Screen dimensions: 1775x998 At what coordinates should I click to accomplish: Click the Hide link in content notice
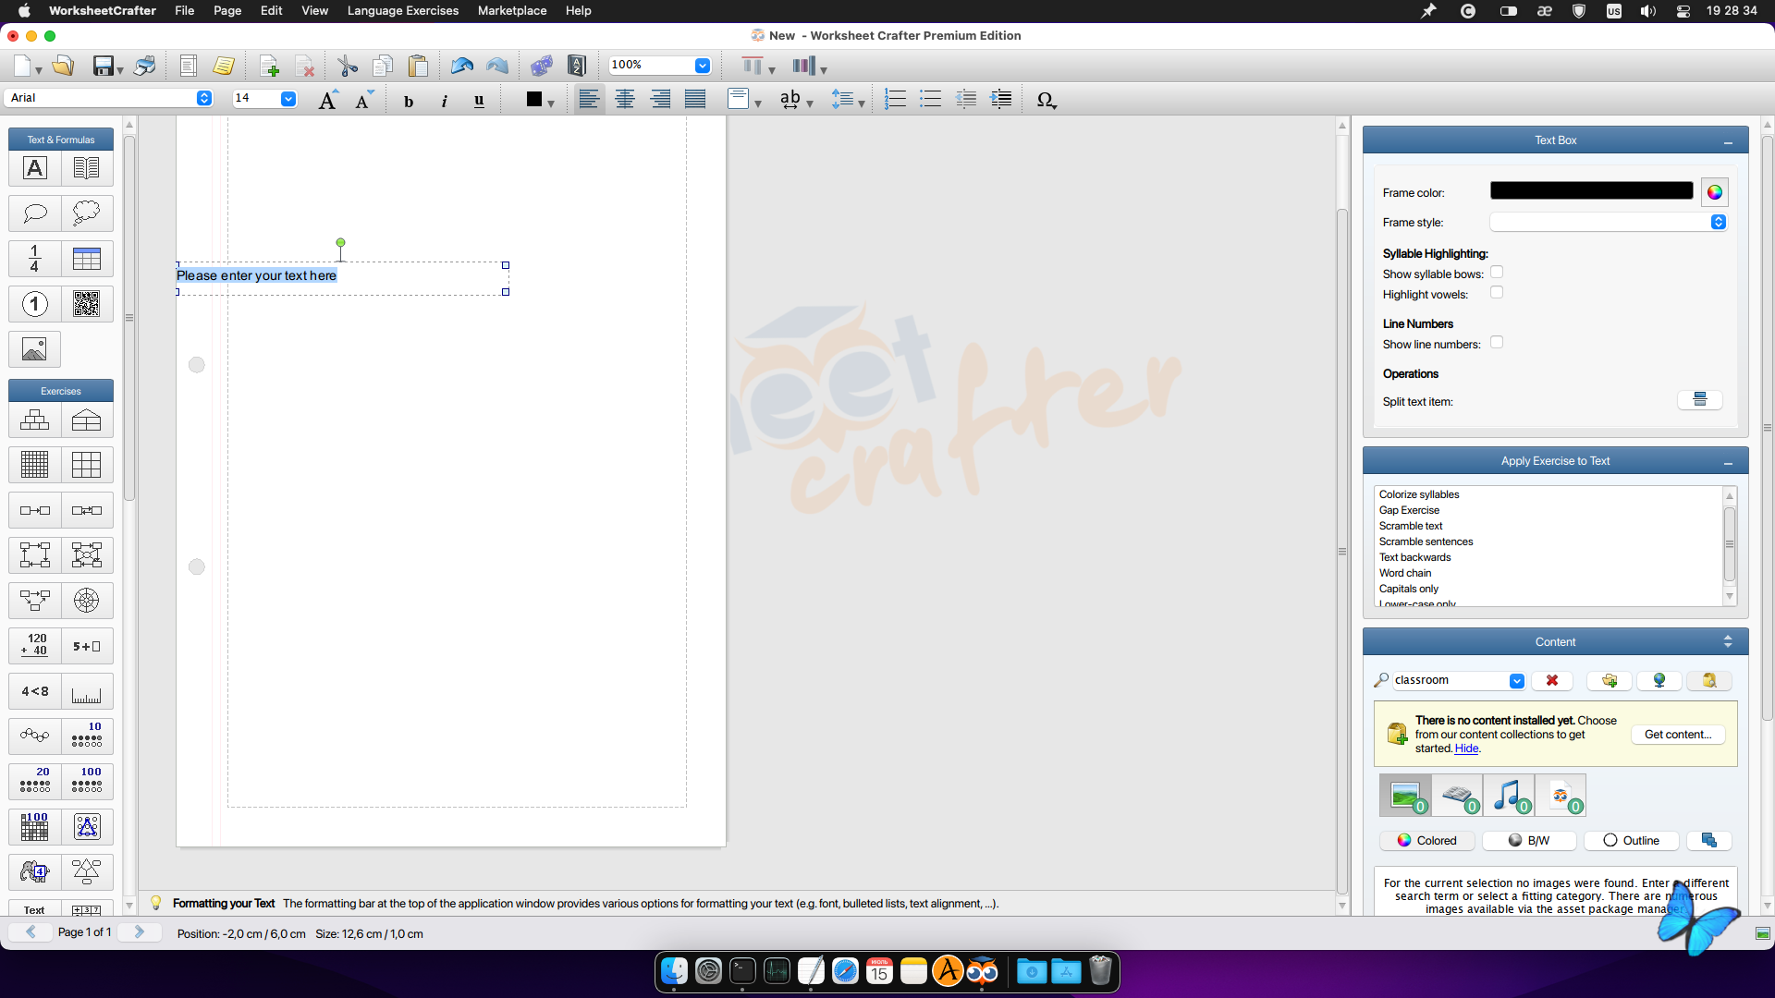1466,748
